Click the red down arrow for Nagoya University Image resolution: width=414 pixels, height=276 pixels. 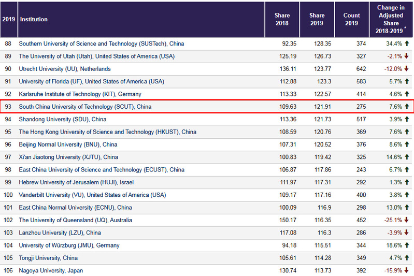pos(407,270)
